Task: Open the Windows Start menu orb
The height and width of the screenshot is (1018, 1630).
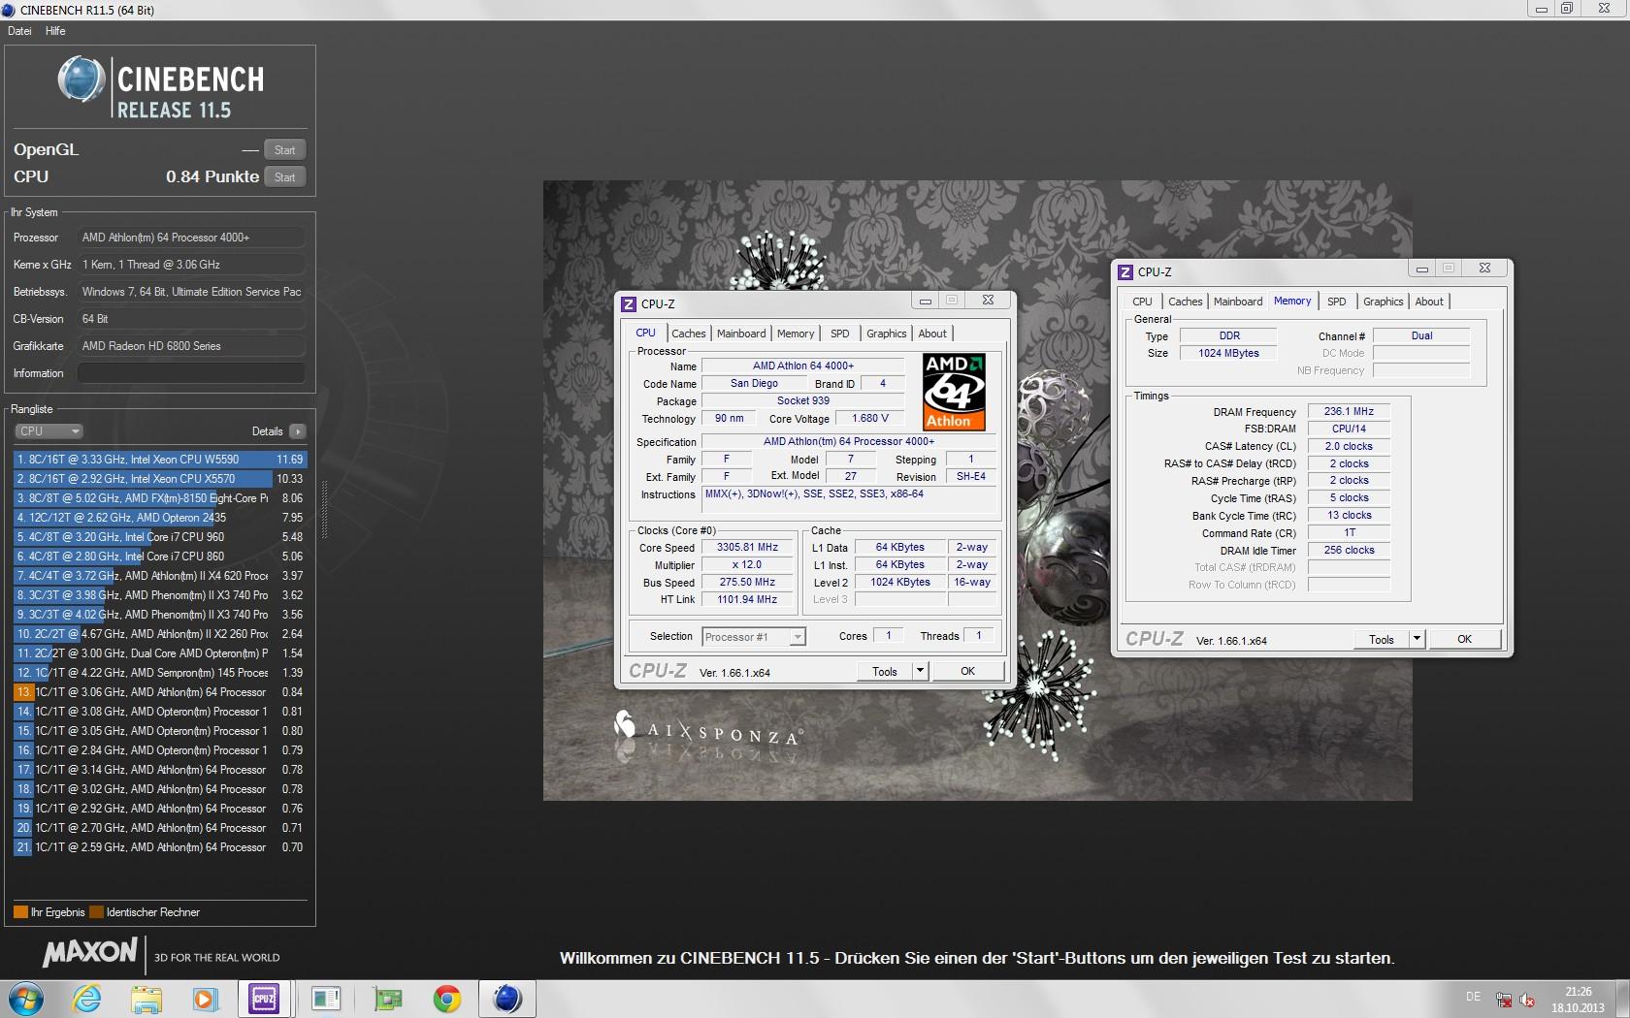Action: pos(26,998)
